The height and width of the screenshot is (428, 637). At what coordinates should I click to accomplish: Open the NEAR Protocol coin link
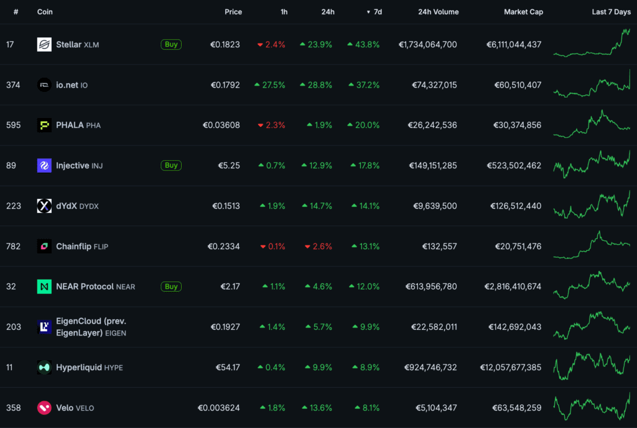(x=95, y=286)
